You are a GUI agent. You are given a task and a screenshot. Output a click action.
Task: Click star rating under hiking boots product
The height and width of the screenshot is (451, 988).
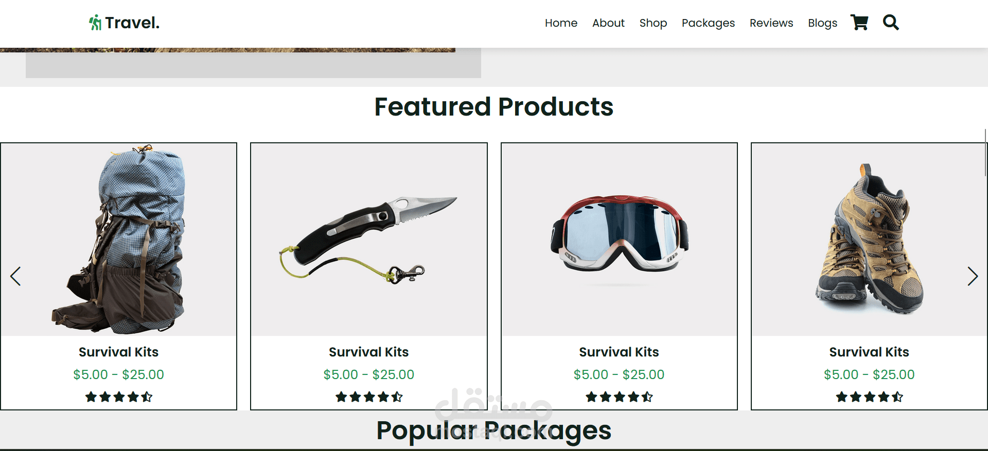(869, 397)
